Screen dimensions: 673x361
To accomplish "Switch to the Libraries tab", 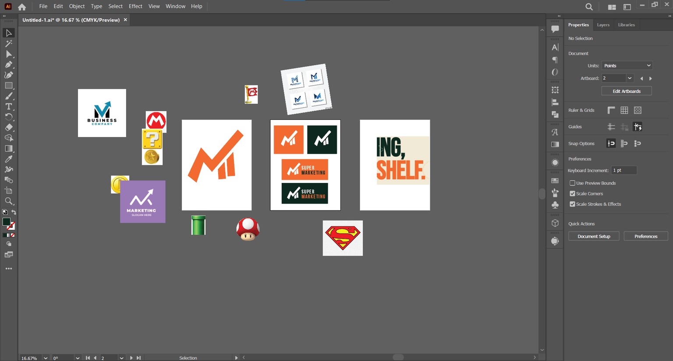I will point(626,25).
